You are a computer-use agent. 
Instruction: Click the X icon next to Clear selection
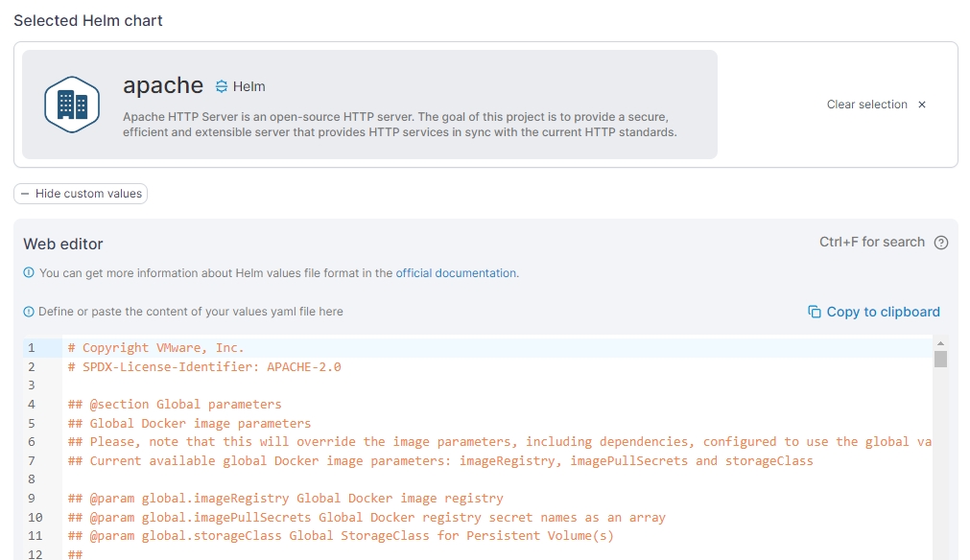pyautogui.click(x=922, y=105)
